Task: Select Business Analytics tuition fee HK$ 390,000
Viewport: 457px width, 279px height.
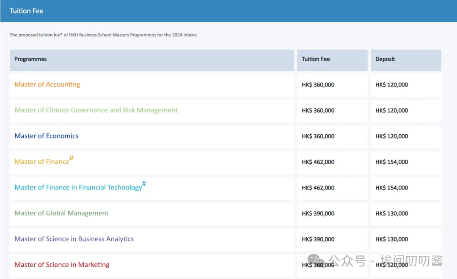Action: pos(318,239)
